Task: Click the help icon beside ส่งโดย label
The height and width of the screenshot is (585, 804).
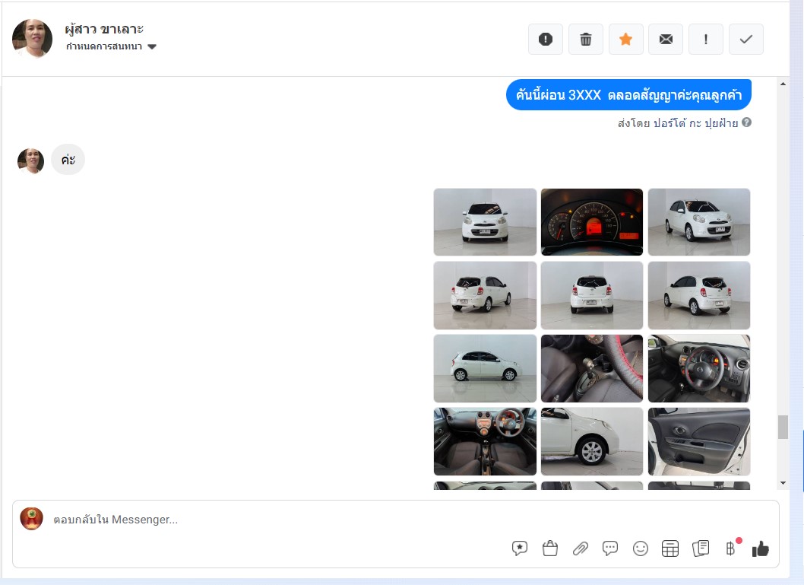Action: pyautogui.click(x=746, y=122)
